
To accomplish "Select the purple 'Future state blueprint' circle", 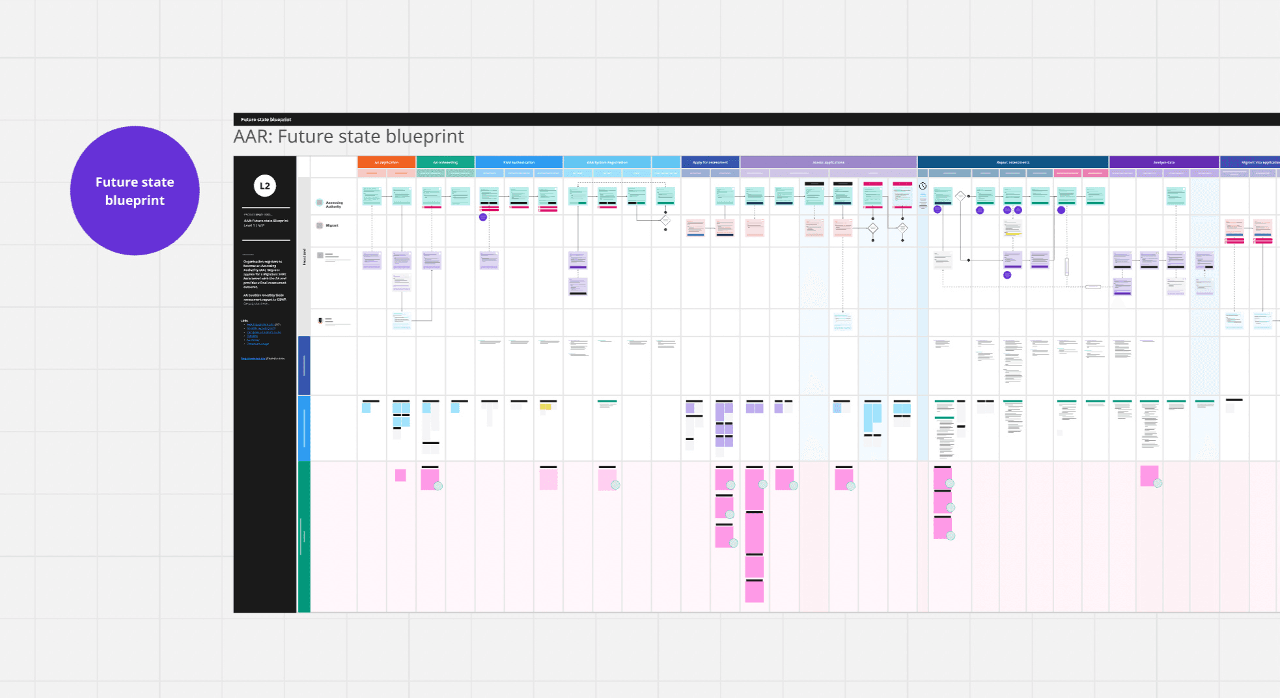I will point(135,191).
